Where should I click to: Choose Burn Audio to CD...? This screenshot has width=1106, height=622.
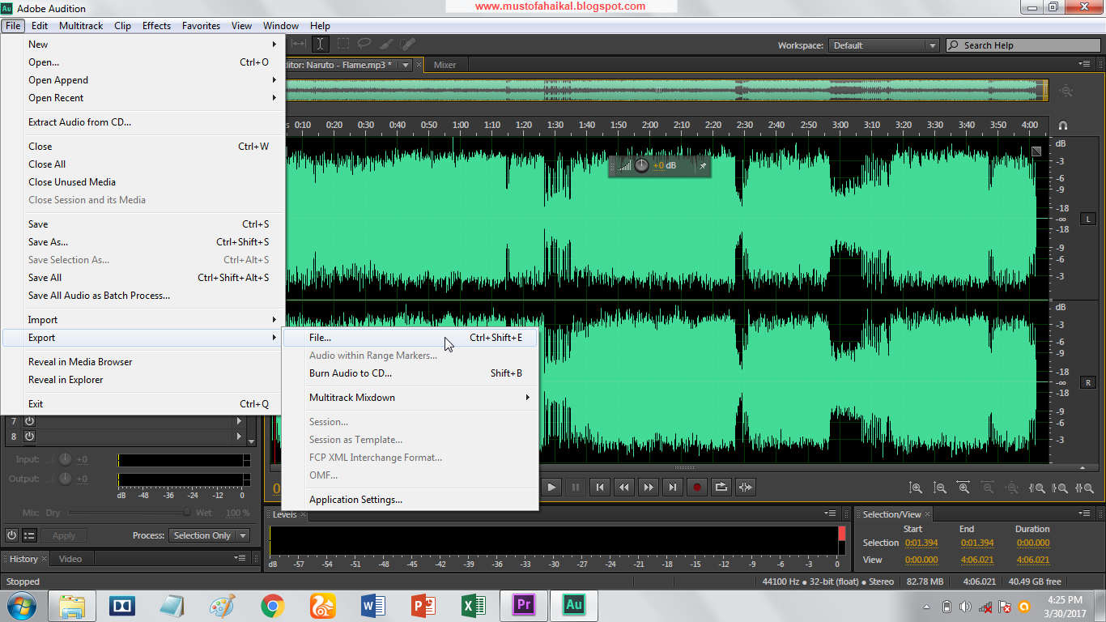coord(410,373)
